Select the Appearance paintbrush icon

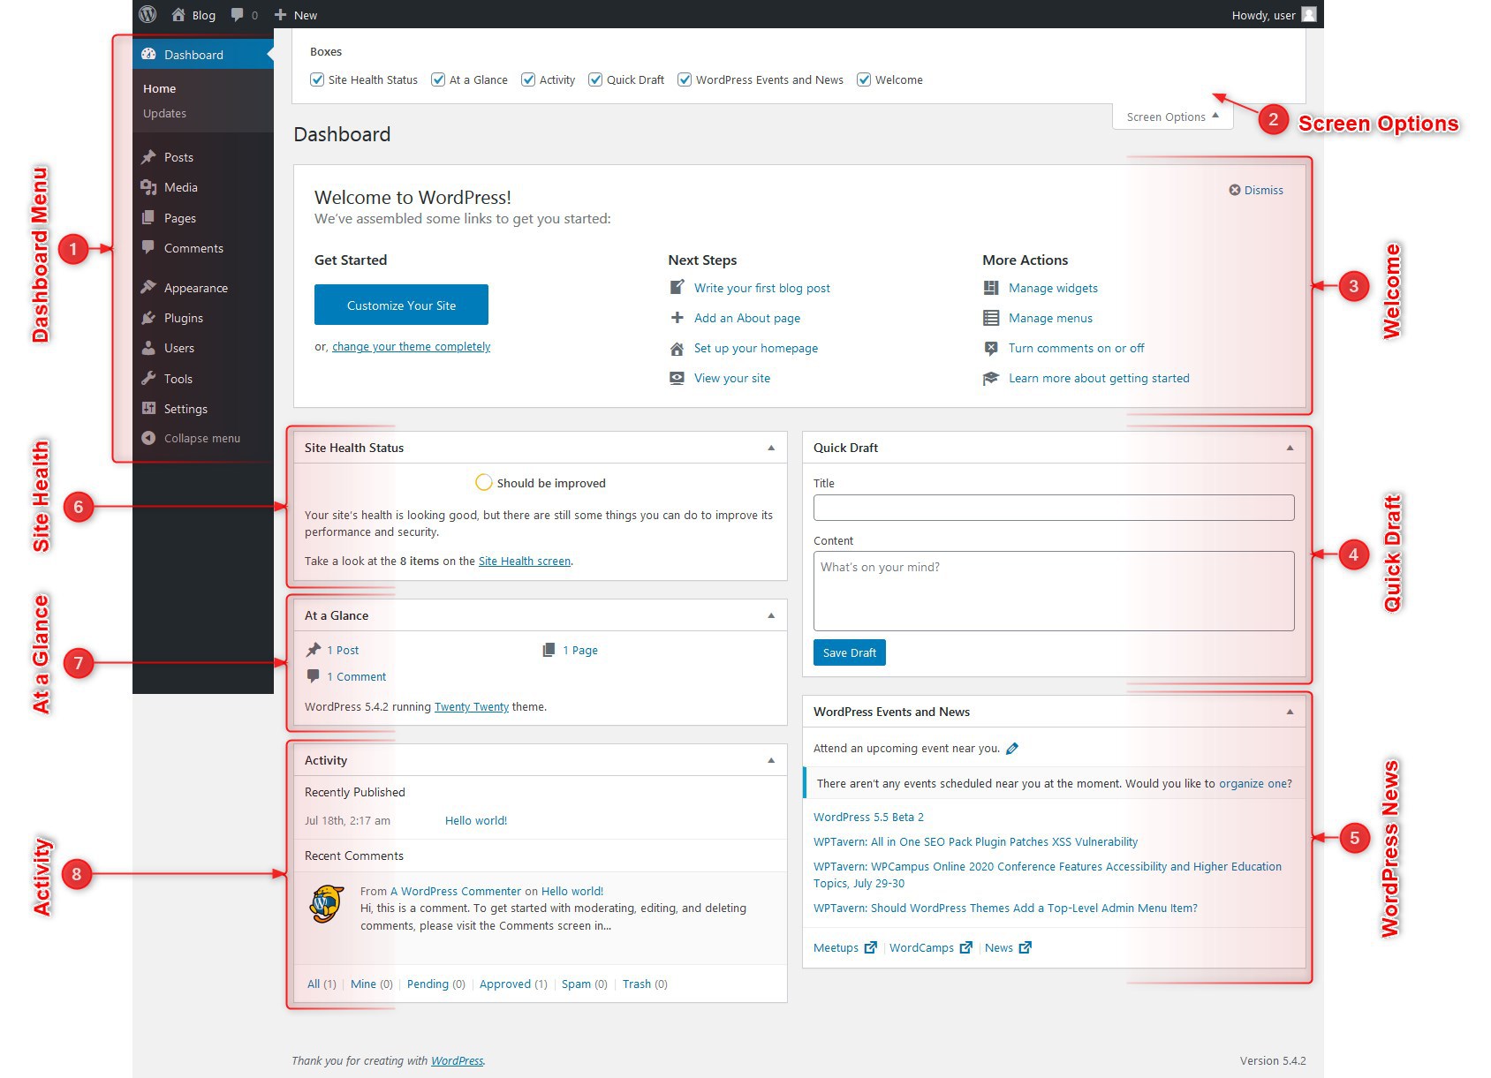(x=148, y=287)
